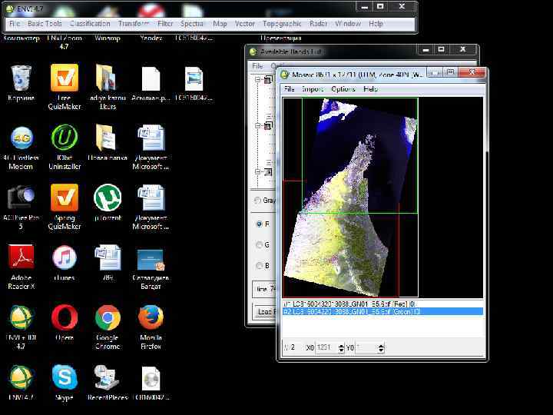Open the ENVI Window menu
The image size is (553, 415).
348,24
